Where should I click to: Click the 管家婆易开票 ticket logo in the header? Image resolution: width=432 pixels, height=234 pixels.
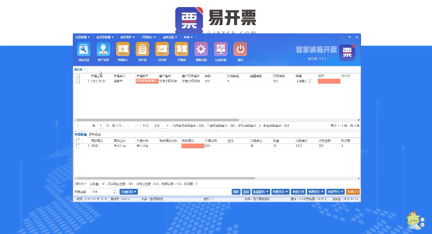tap(347, 52)
